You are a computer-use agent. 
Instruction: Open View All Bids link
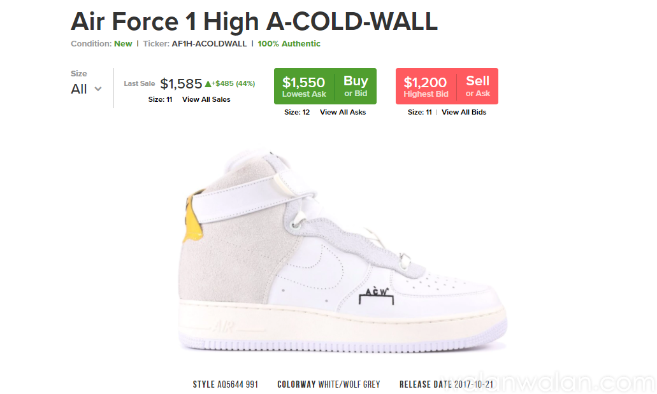tap(464, 112)
